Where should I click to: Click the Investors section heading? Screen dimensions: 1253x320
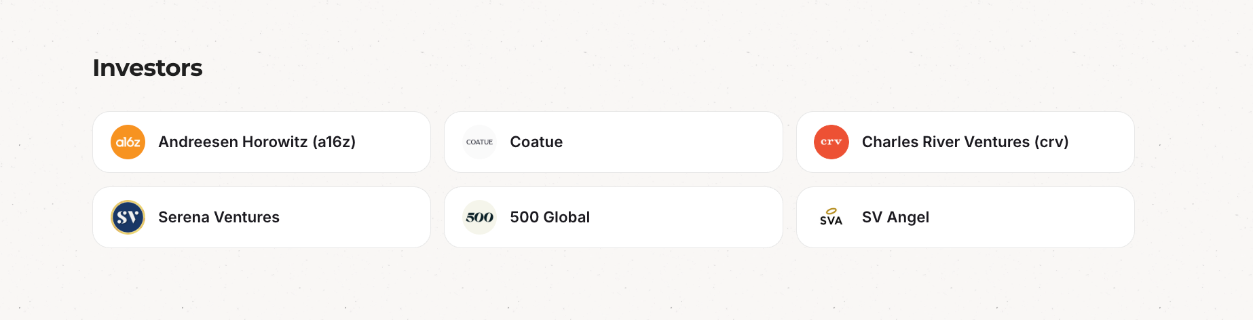pyautogui.click(x=147, y=68)
